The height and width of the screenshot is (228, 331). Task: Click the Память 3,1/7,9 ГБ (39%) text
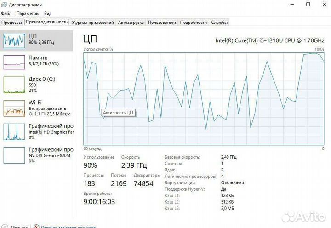click(44, 63)
